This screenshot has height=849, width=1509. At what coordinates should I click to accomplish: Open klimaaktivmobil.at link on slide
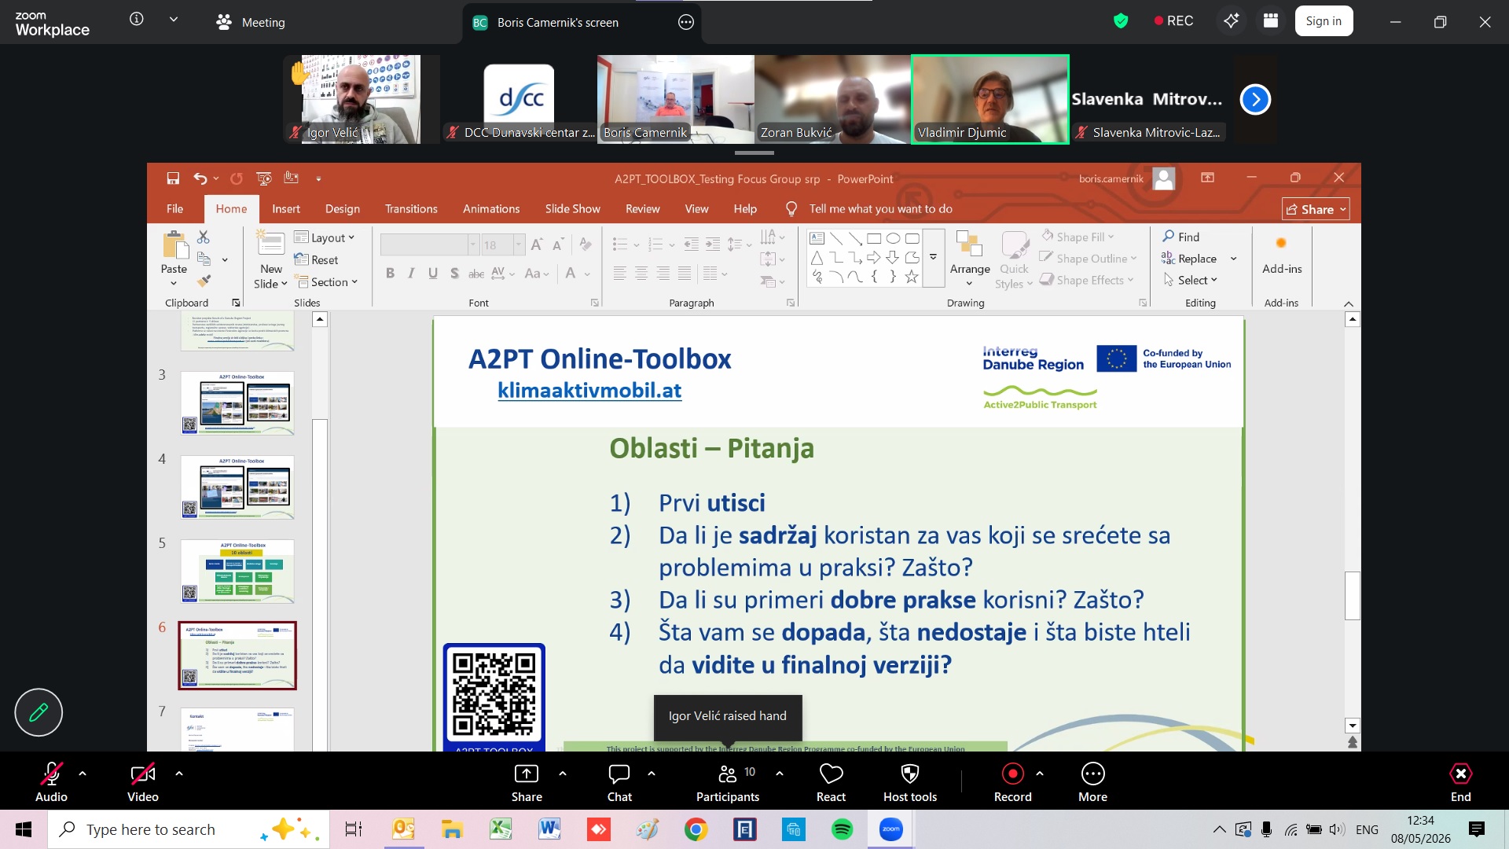pyautogui.click(x=589, y=391)
